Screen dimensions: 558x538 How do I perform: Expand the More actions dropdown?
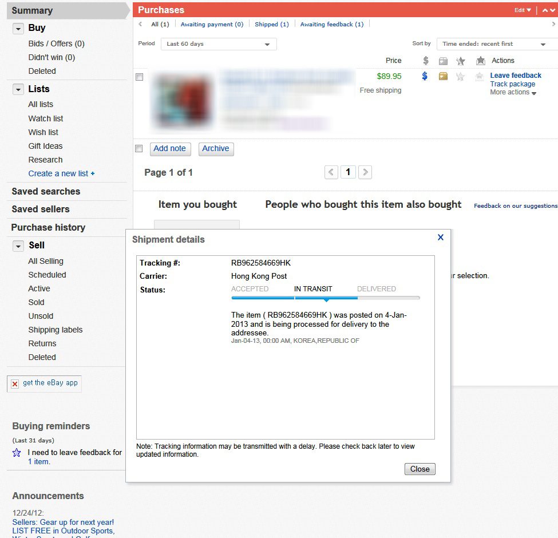point(513,92)
